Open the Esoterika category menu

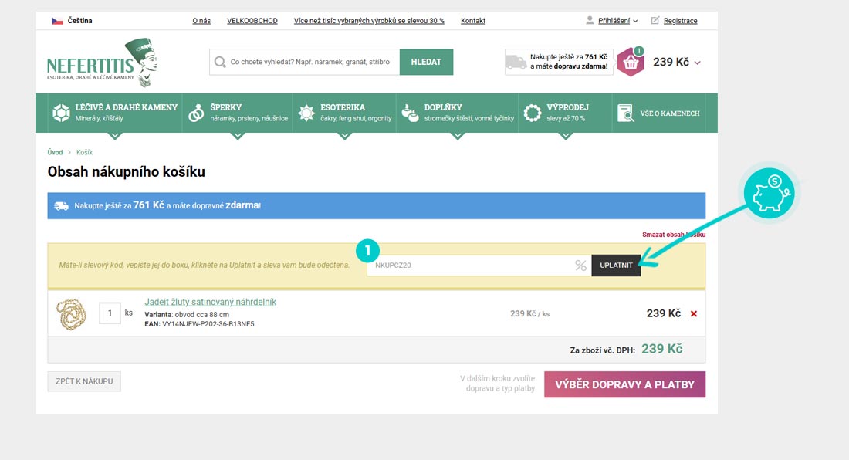(344, 113)
